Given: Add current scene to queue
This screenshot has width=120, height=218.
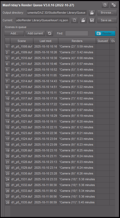Looking at the screenshot, I should pyautogui.click(x=35, y=33).
